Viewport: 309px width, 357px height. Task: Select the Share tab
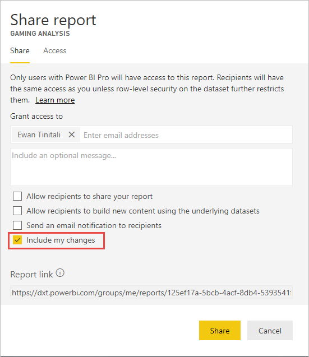[20, 50]
